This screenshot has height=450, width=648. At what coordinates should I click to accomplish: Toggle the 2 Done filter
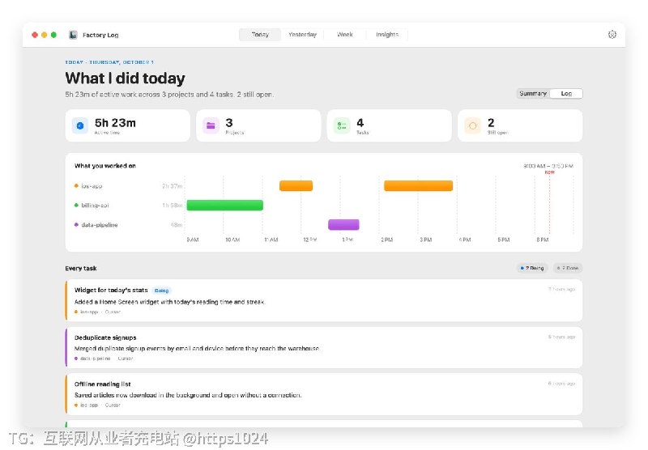click(568, 268)
